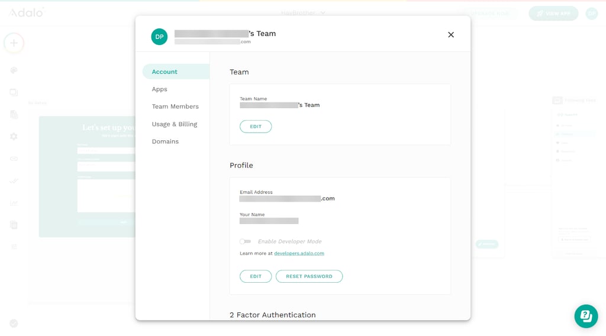Open the Team Members tab

click(175, 106)
